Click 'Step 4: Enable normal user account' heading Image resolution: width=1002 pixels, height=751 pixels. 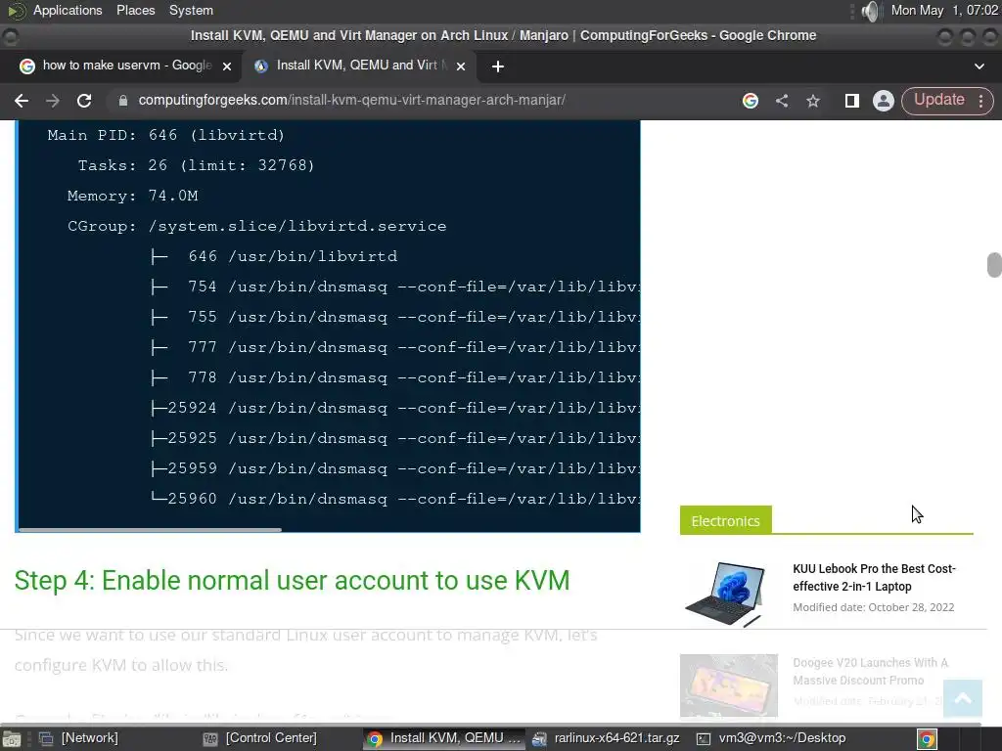click(292, 581)
